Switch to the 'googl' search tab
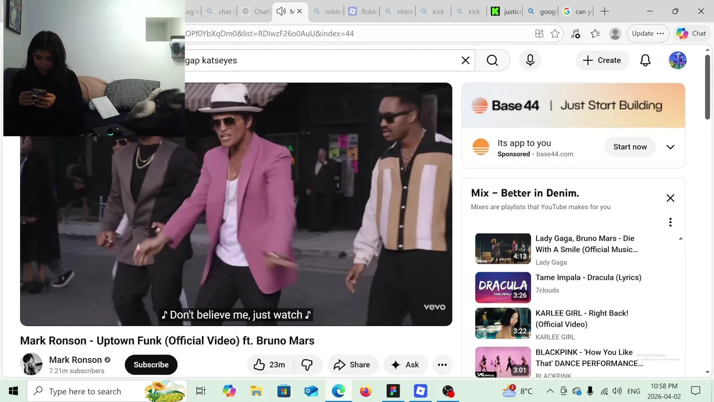Screen dimensions: 714x402 (x=542, y=11)
